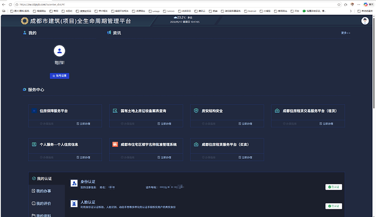Viewport: 376px width, 217px height.
Task: Click the 成都市住宅区楼宇名称批准管理系统 card title
Action: click(x=149, y=145)
